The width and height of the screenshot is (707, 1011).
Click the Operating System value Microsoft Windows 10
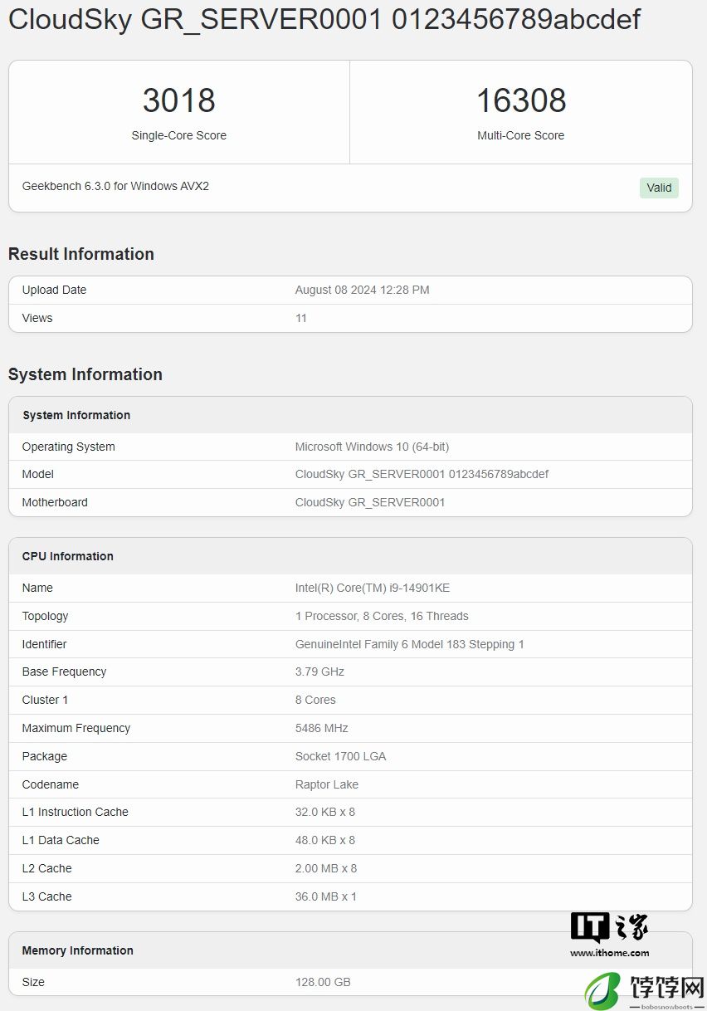point(372,447)
